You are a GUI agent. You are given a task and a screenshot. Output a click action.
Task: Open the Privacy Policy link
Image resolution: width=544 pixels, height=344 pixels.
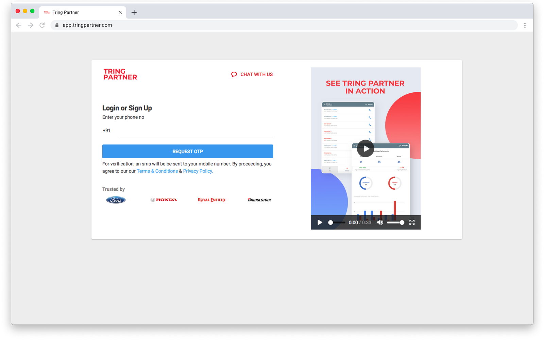click(x=198, y=171)
